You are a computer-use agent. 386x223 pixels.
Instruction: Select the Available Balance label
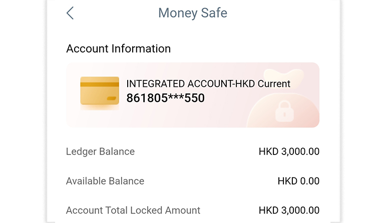click(105, 181)
